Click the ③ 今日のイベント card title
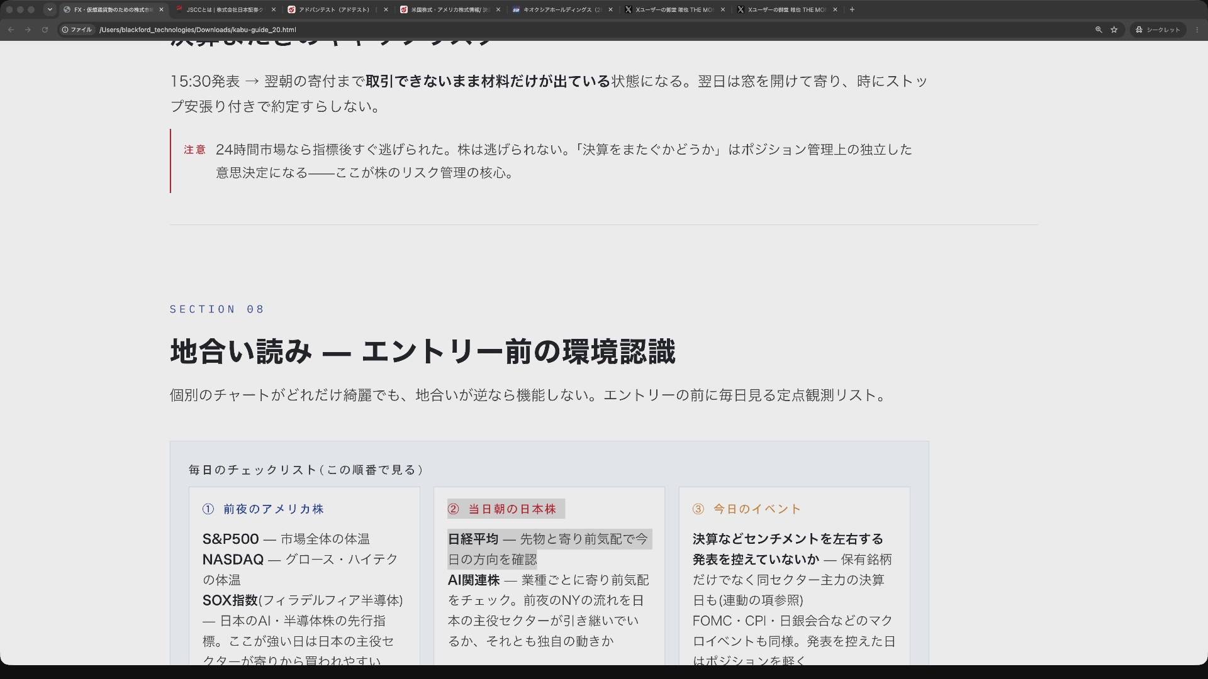Screen dimensions: 1208x679 coord(747,509)
